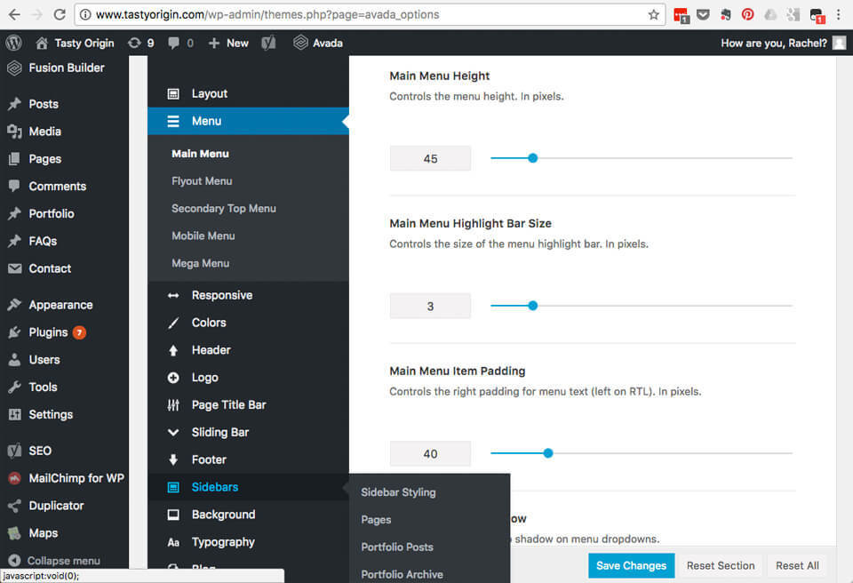
Task: Open SEO in admin sidebar
Action: 64,451
